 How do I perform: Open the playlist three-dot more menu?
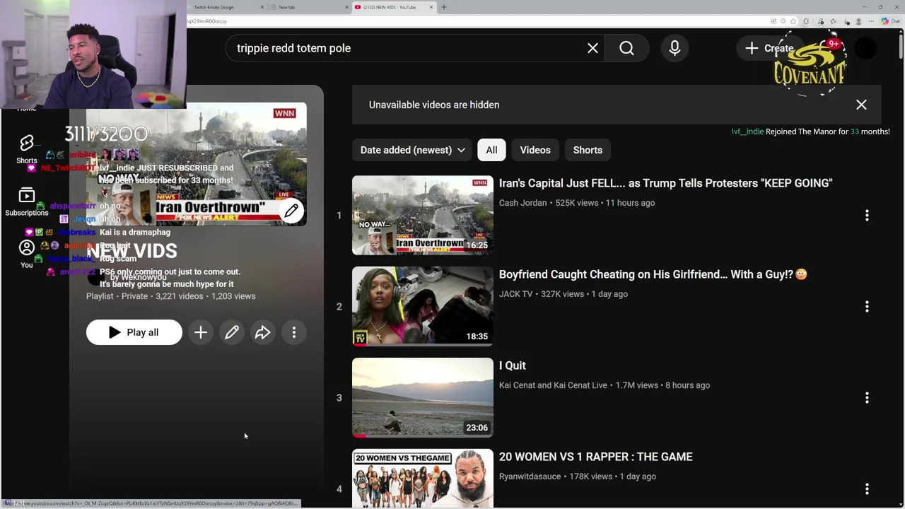294,332
